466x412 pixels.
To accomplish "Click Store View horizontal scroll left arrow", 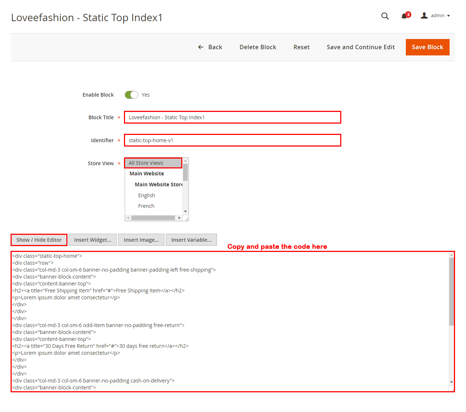I will click(x=128, y=218).
